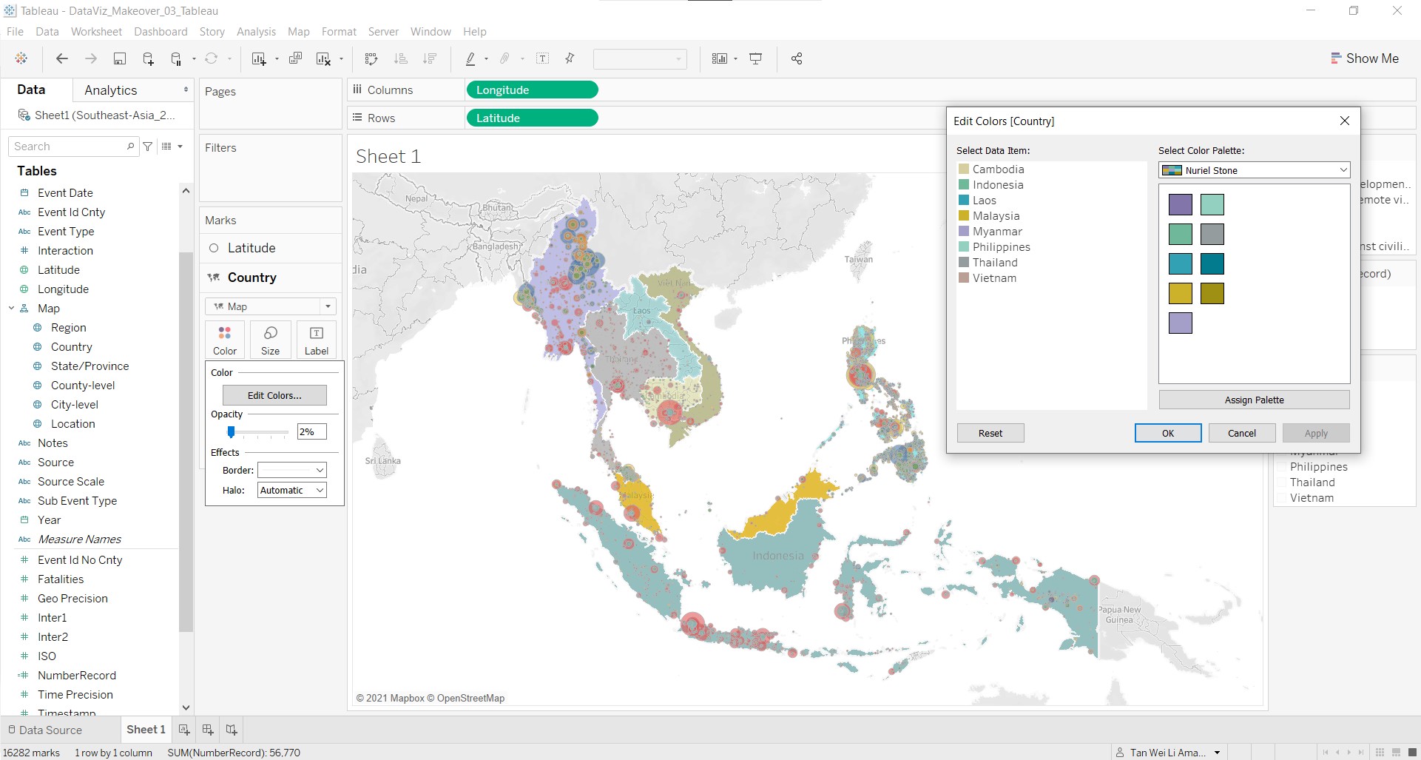Click the Assign Palette button
The height and width of the screenshot is (760, 1421).
point(1254,400)
